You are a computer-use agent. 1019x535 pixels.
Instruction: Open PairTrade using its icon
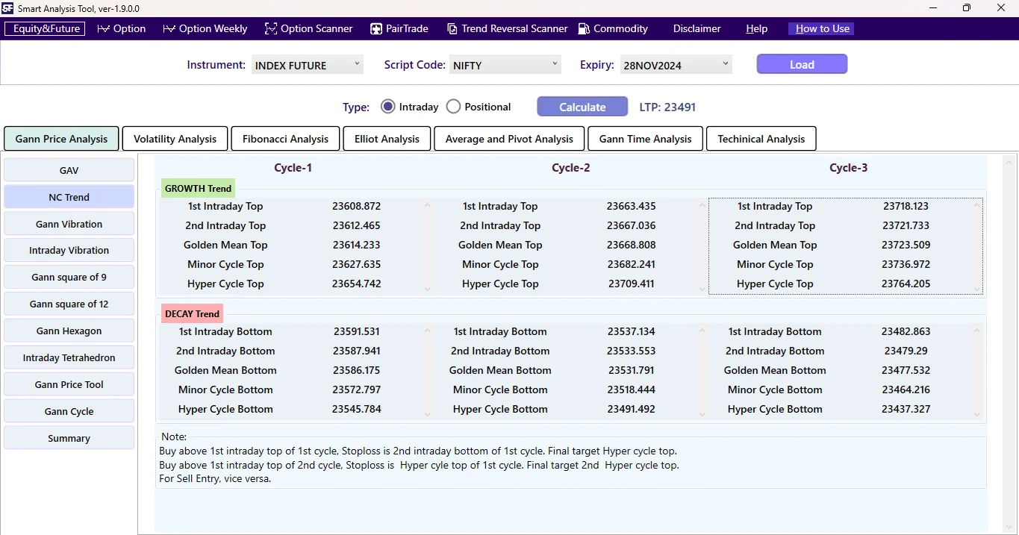pyautogui.click(x=375, y=28)
